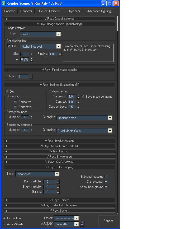This screenshot has width=190, height=229.
Task: Expand the V-Ray Camera rollout
Action: click(59, 200)
